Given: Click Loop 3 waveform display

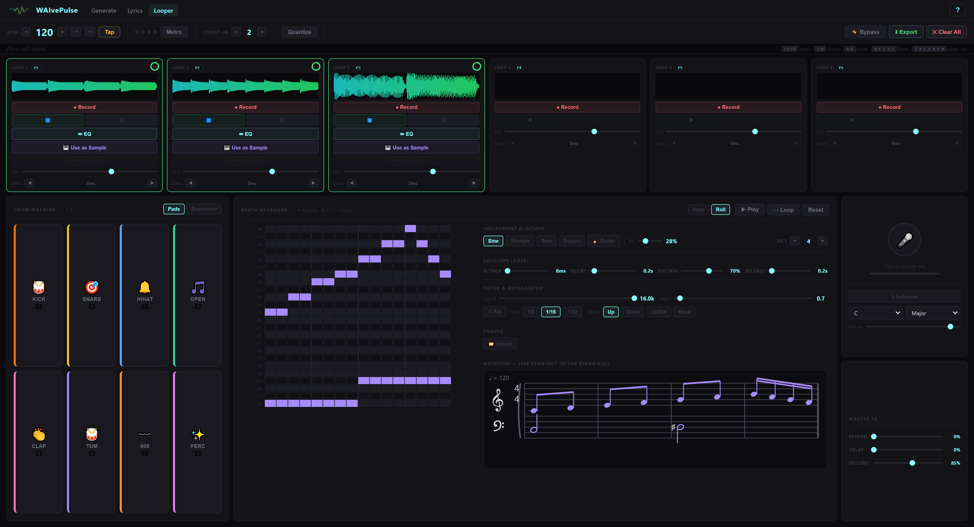Looking at the screenshot, I should point(406,86).
